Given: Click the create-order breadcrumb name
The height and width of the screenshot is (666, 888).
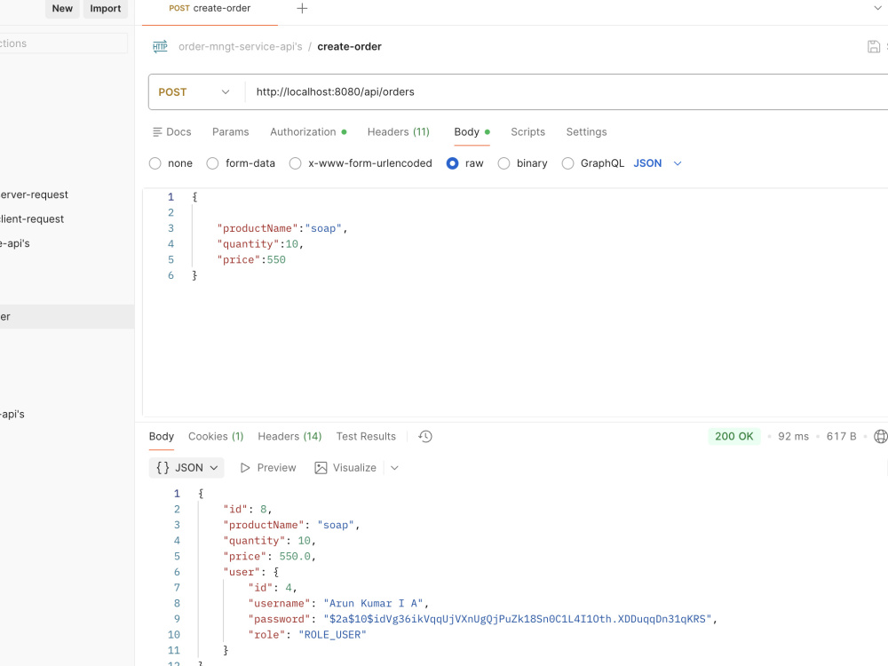Looking at the screenshot, I should 349,46.
